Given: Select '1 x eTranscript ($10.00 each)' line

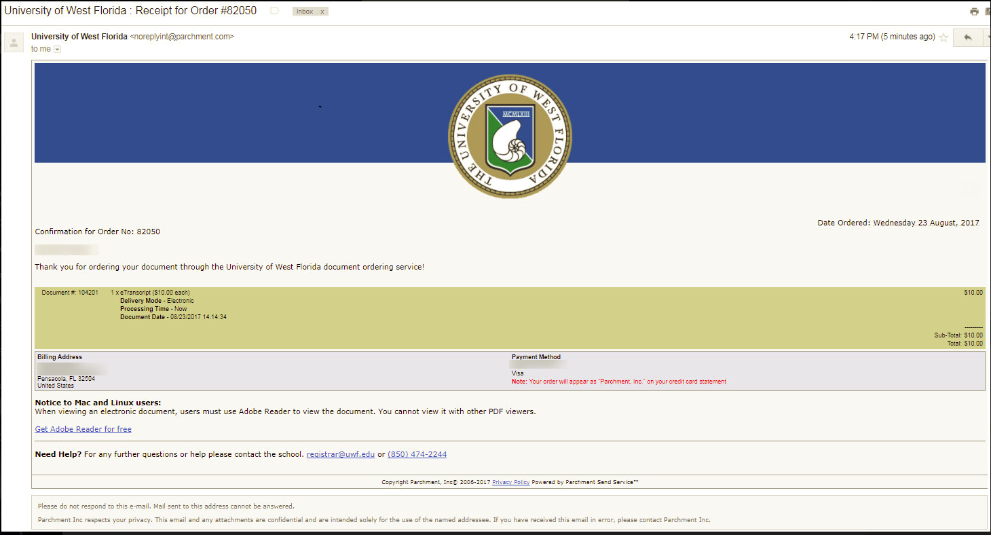Looking at the screenshot, I should pos(150,293).
